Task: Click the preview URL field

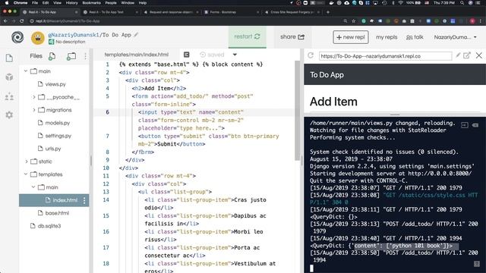Action: (385, 56)
